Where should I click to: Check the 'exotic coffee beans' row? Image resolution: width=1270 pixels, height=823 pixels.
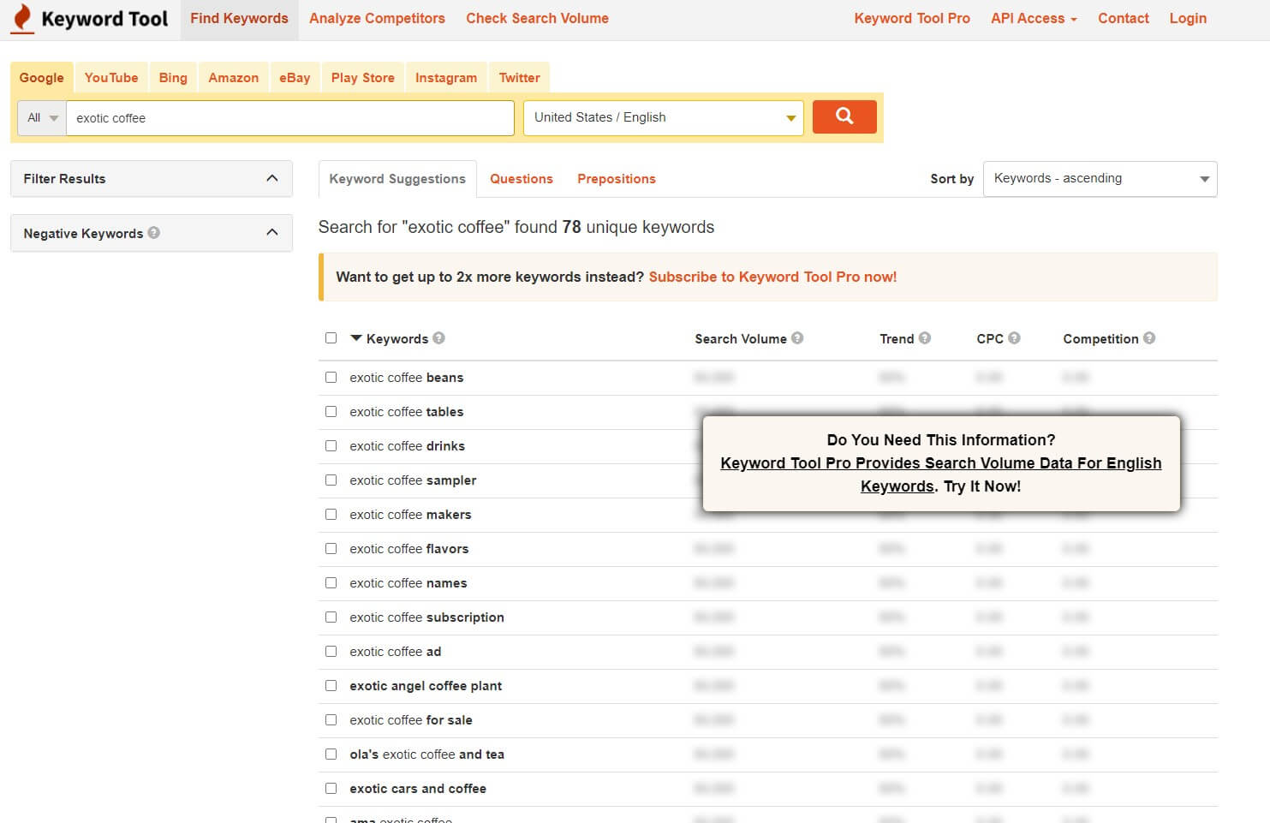pos(331,377)
